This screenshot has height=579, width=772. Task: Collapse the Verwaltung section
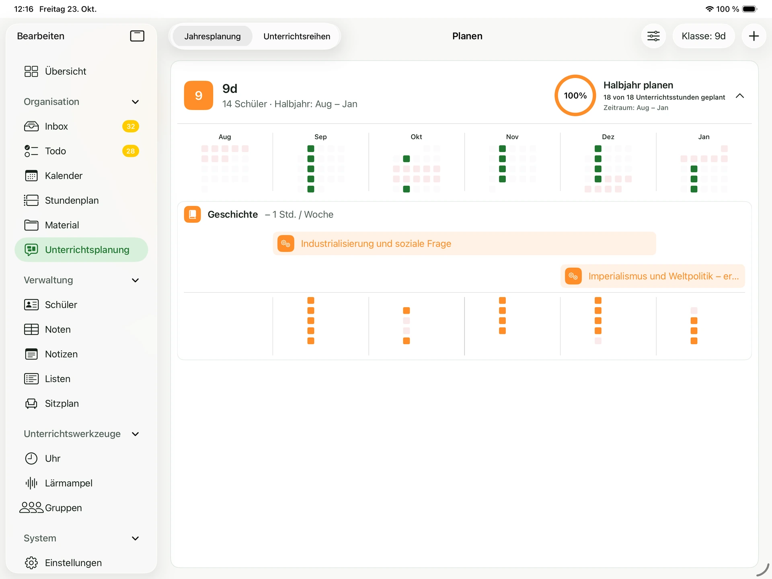[135, 280]
